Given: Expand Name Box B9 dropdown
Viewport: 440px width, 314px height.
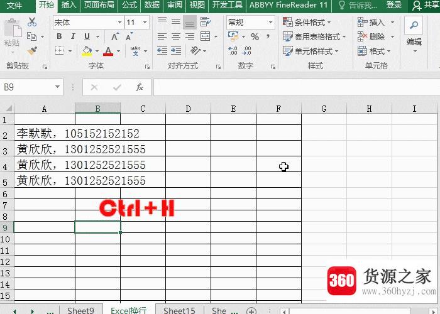Looking at the screenshot, I should click(x=57, y=87).
